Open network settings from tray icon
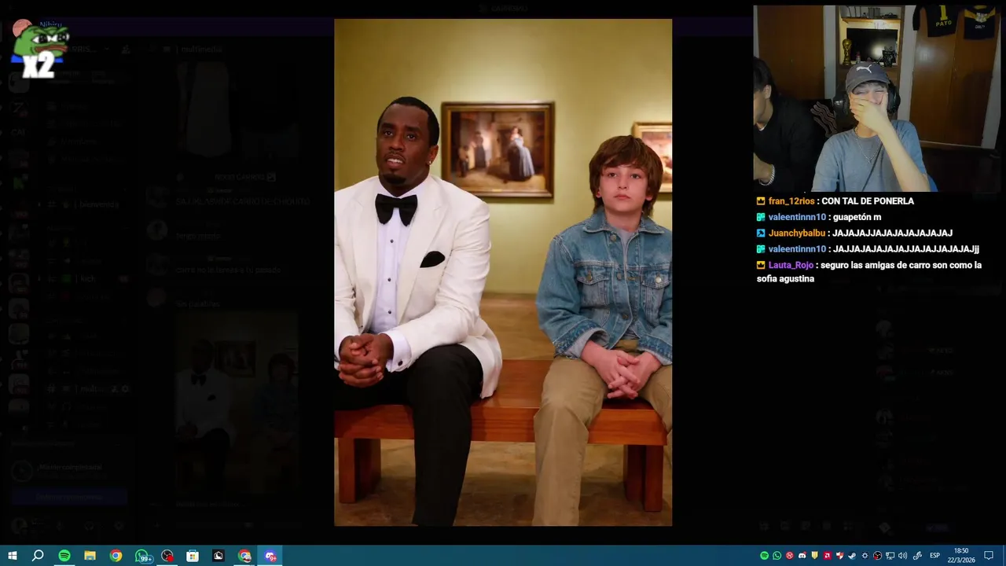This screenshot has width=1006, height=566. [x=890, y=556]
